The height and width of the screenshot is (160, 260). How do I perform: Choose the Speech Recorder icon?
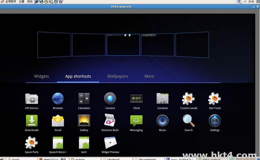[x=58, y=143]
